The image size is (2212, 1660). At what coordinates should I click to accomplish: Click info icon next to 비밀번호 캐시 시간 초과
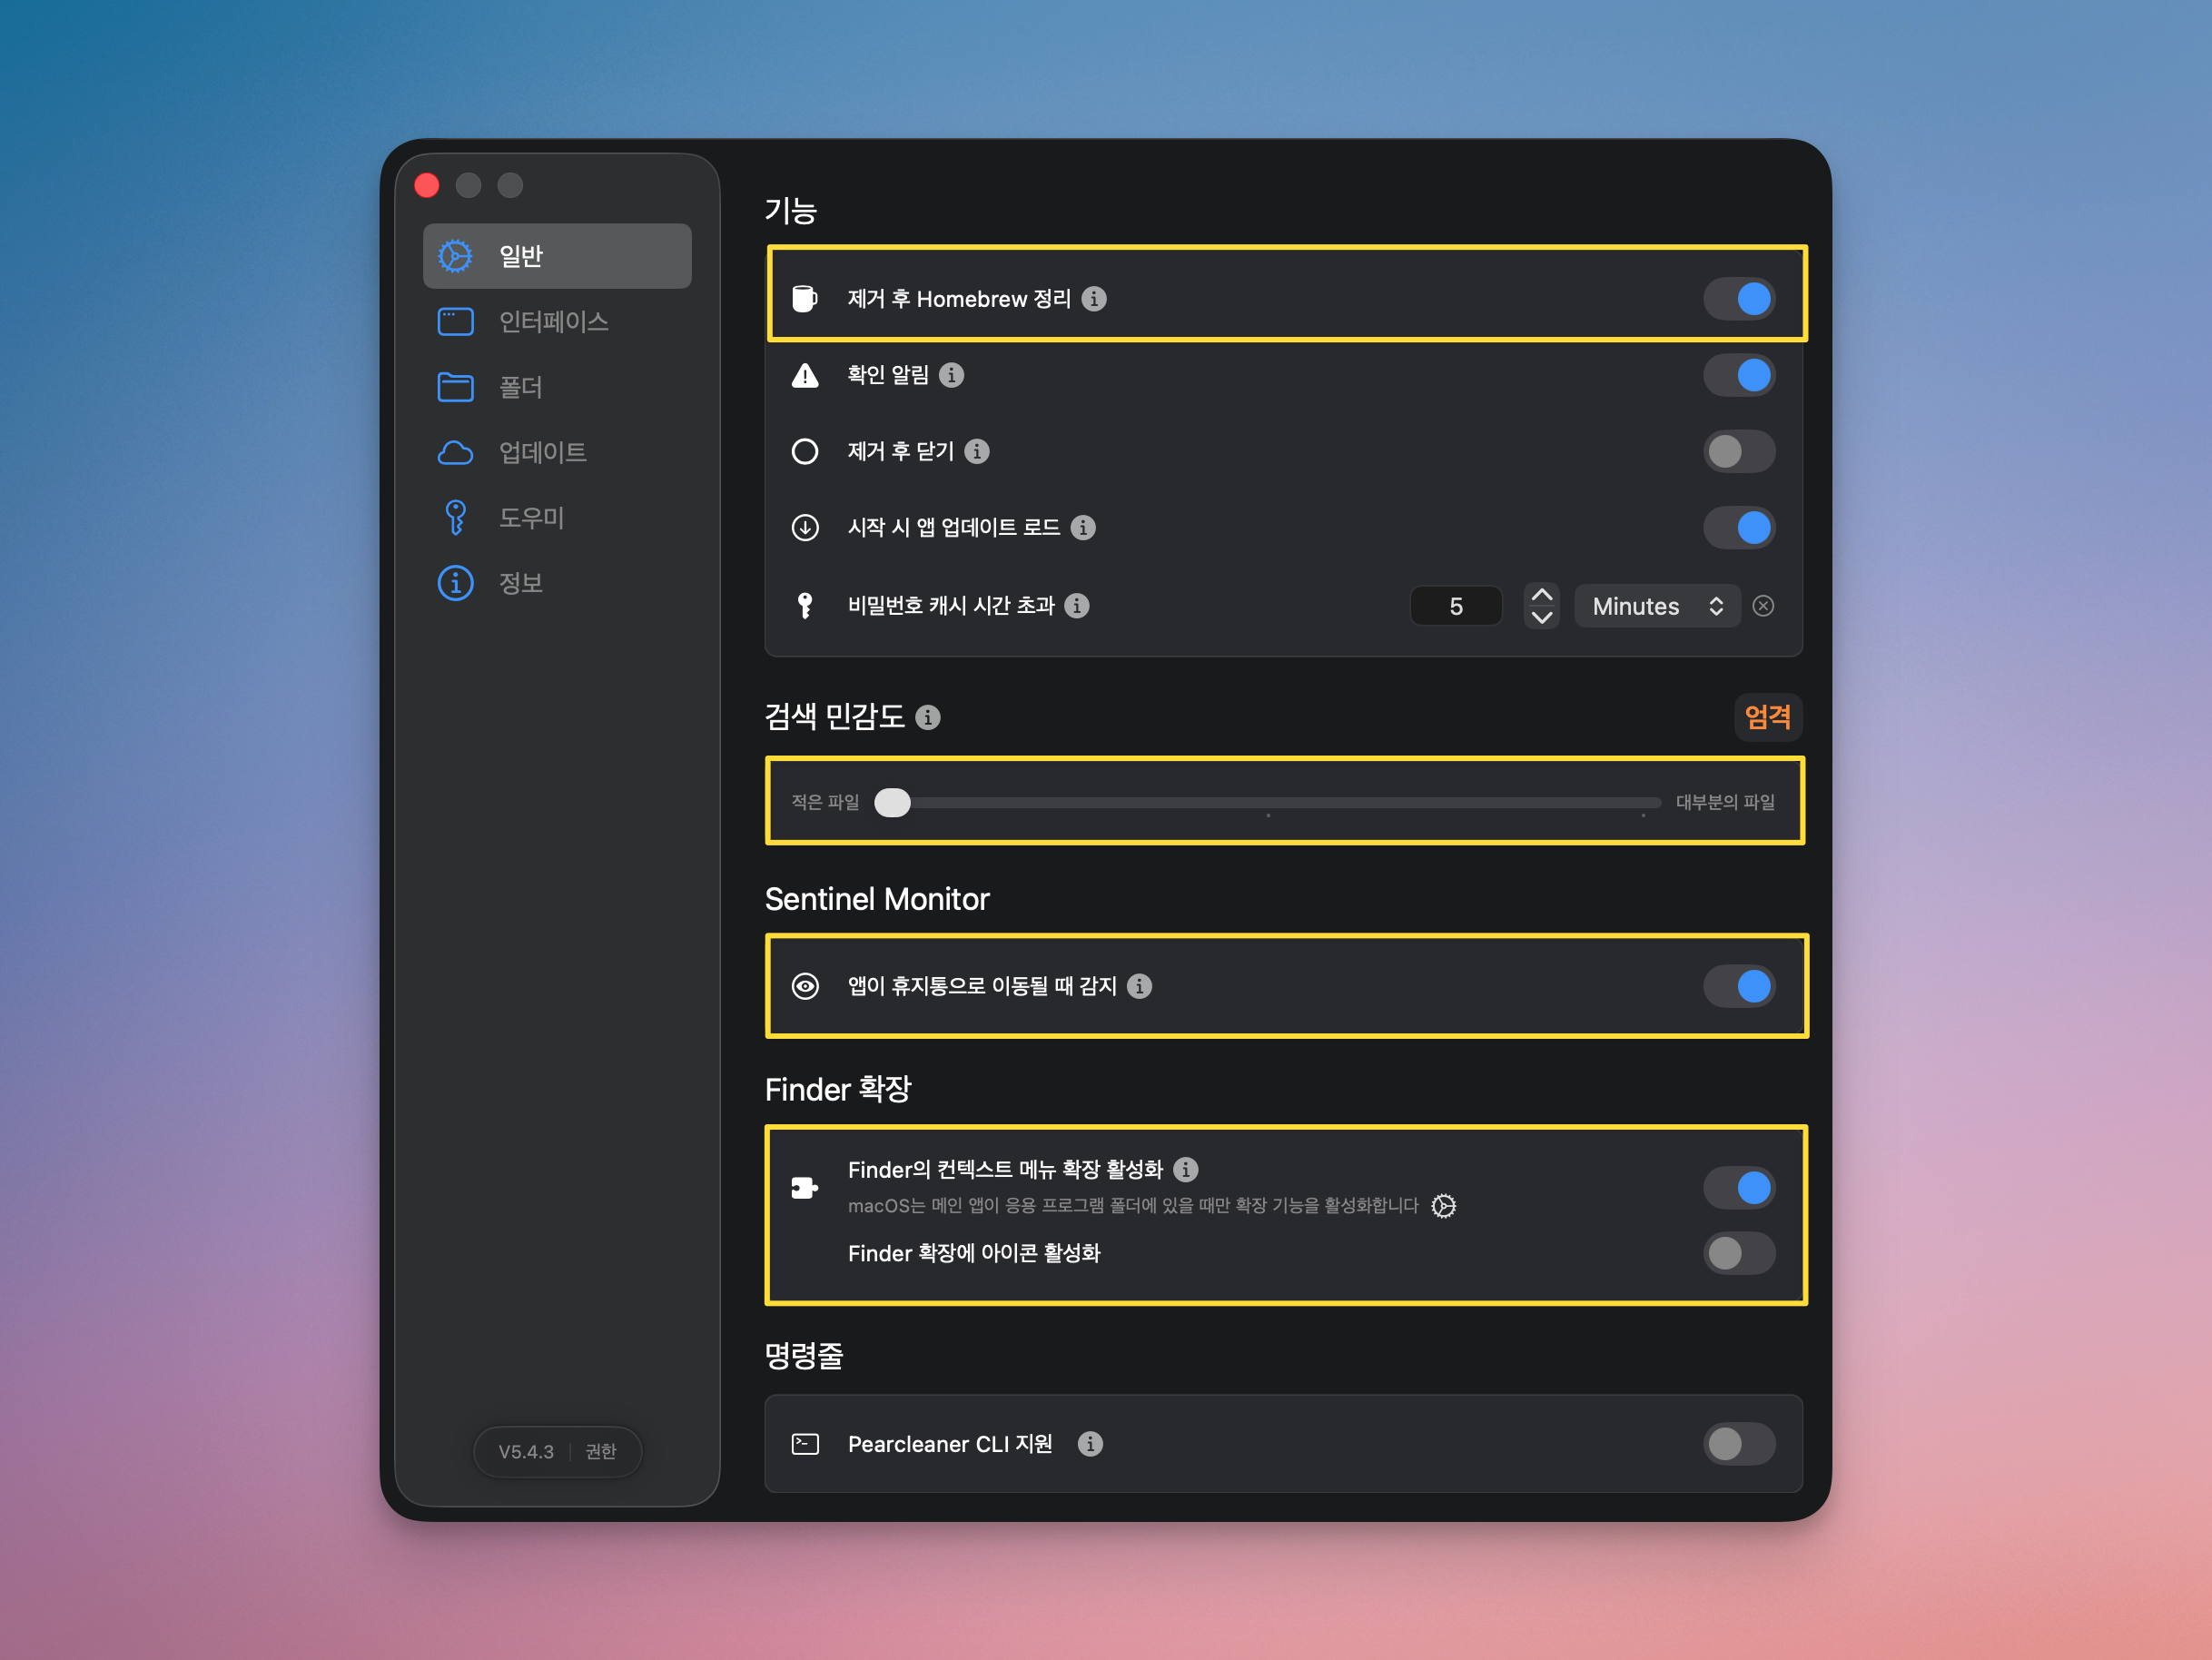[1077, 606]
